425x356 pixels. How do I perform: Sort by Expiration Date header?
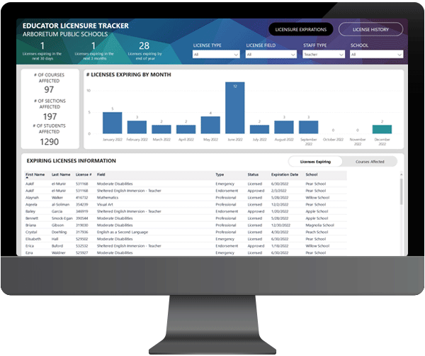point(285,174)
